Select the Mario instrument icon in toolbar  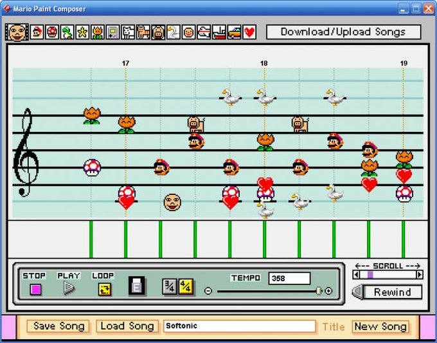[x=37, y=32]
